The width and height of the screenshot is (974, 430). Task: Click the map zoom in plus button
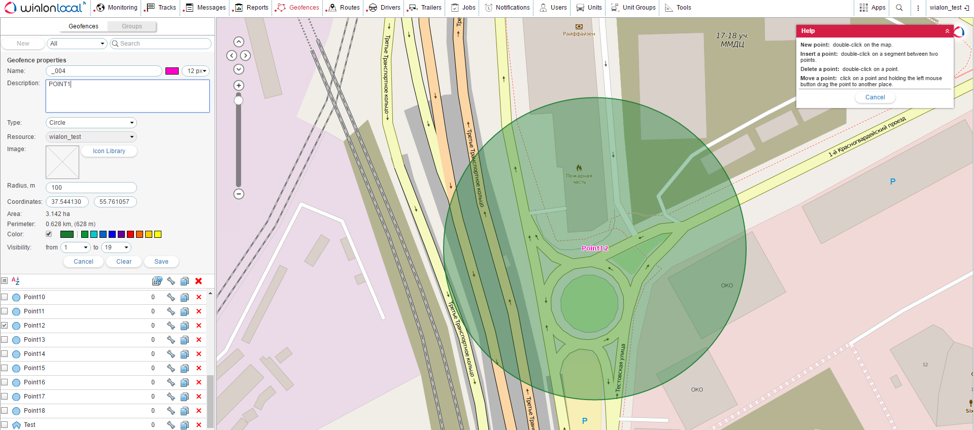pyautogui.click(x=239, y=85)
